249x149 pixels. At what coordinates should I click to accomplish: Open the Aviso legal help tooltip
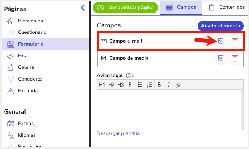[128, 76]
